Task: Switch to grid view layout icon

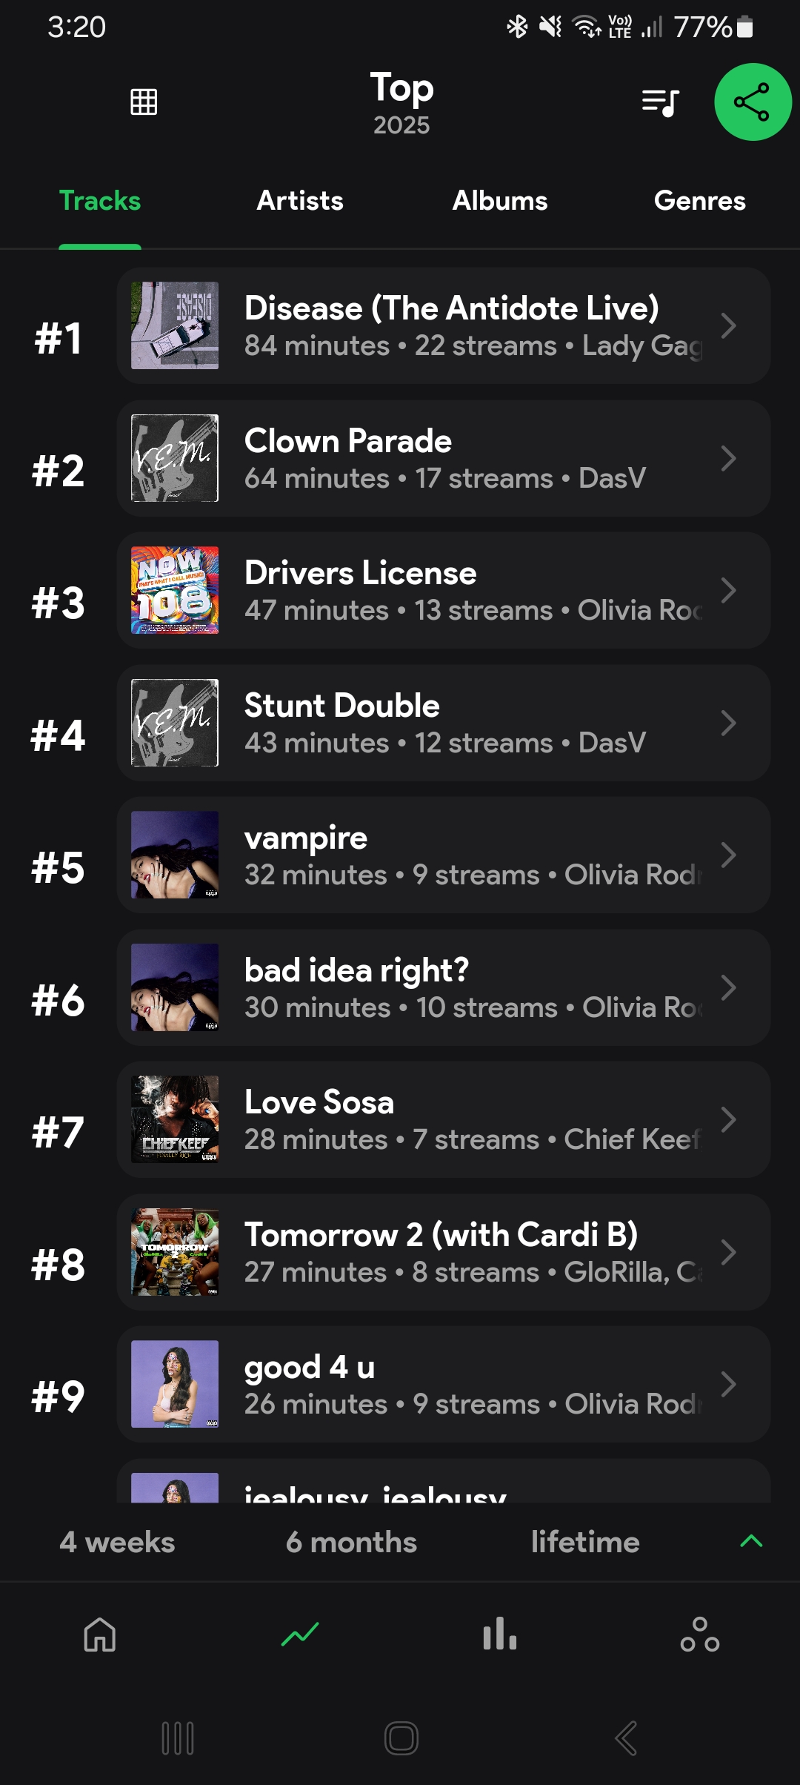Action: (x=144, y=102)
